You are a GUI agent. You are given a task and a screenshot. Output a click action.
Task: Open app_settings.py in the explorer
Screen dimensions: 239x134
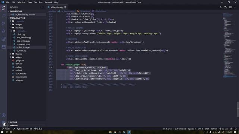click(23, 41)
